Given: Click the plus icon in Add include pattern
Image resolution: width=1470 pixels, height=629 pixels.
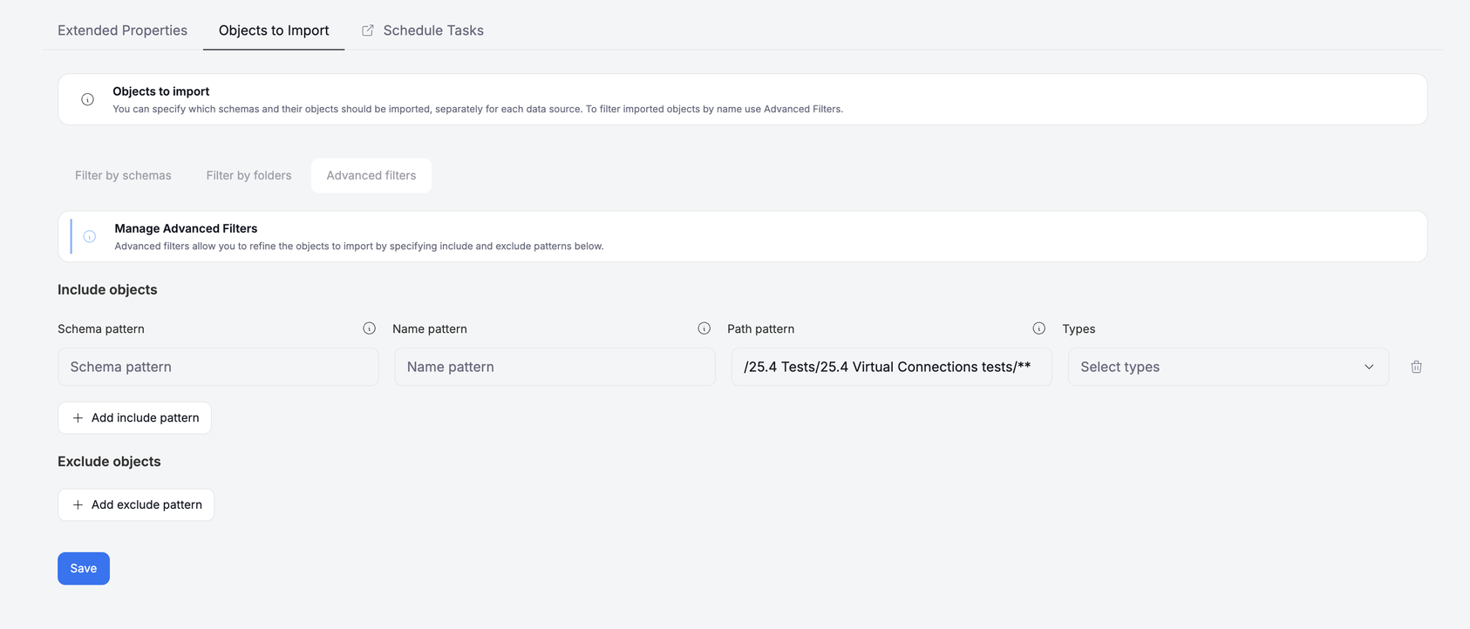Looking at the screenshot, I should coord(78,418).
